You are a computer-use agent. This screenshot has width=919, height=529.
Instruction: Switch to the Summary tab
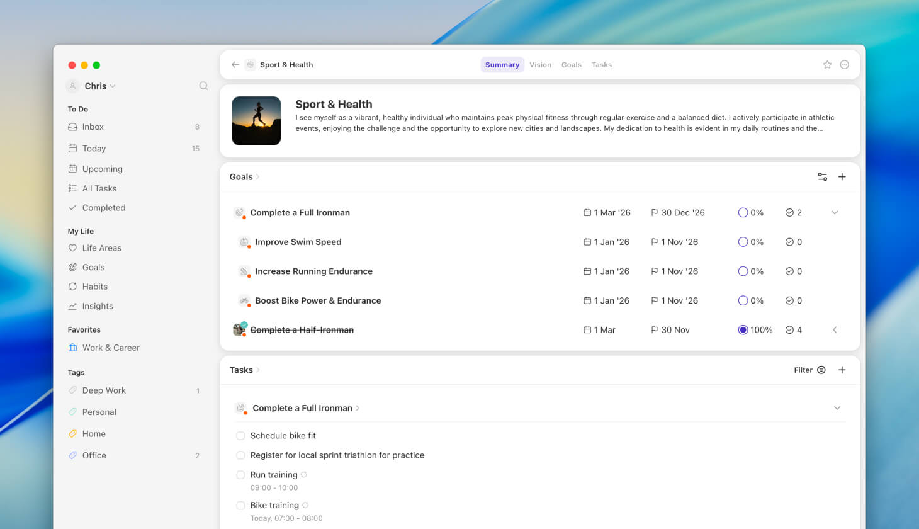502,65
